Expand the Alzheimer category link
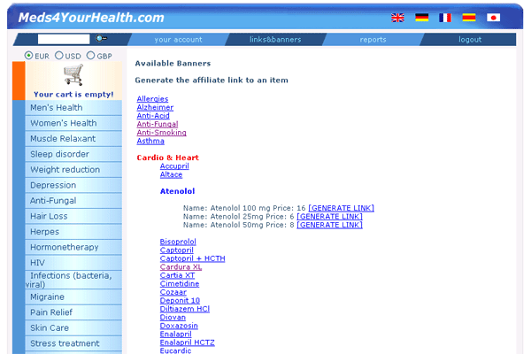This screenshot has width=531, height=354. (x=155, y=107)
